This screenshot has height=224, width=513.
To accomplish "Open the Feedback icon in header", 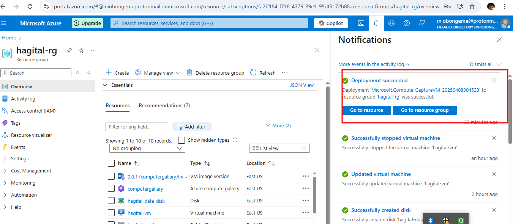I will pos(422,23).
